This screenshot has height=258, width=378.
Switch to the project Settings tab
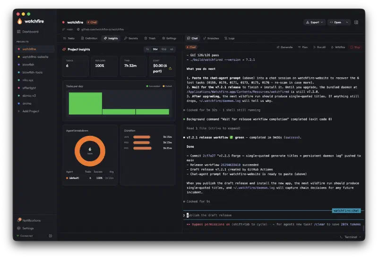[169, 38]
